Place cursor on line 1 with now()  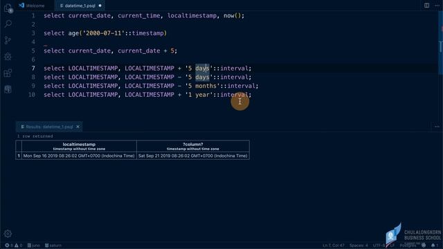[x=144, y=16]
